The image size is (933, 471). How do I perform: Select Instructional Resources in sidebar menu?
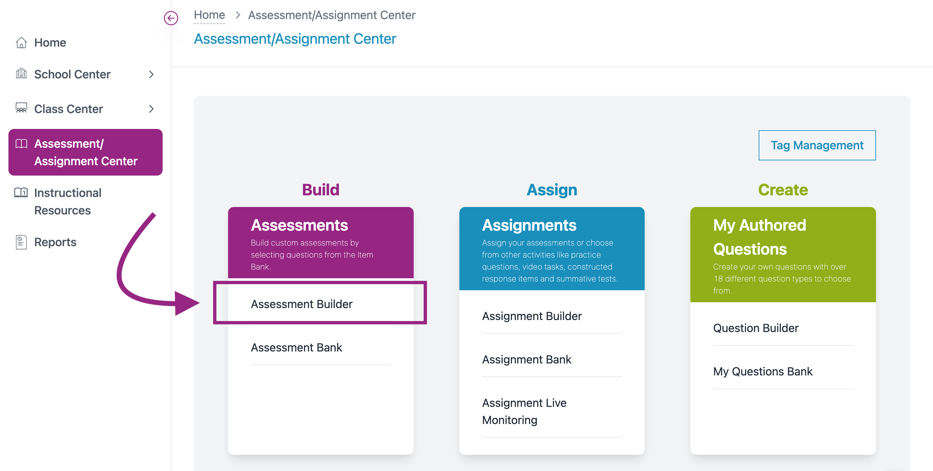(67, 201)
